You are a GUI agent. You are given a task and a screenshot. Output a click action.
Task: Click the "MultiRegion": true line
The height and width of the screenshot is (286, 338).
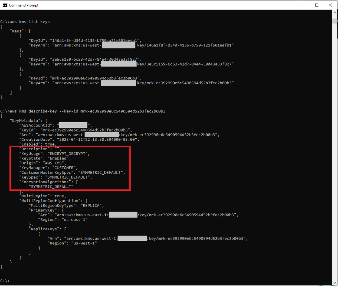pos(43,196)
